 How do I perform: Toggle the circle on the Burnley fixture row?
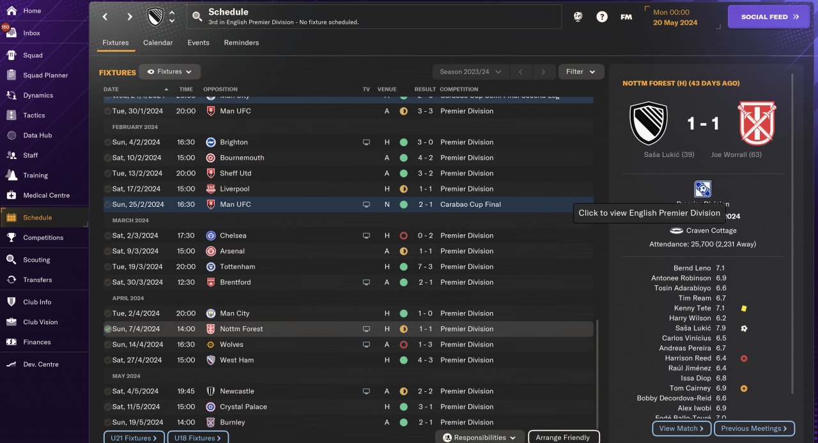click(x=107, y=423)
